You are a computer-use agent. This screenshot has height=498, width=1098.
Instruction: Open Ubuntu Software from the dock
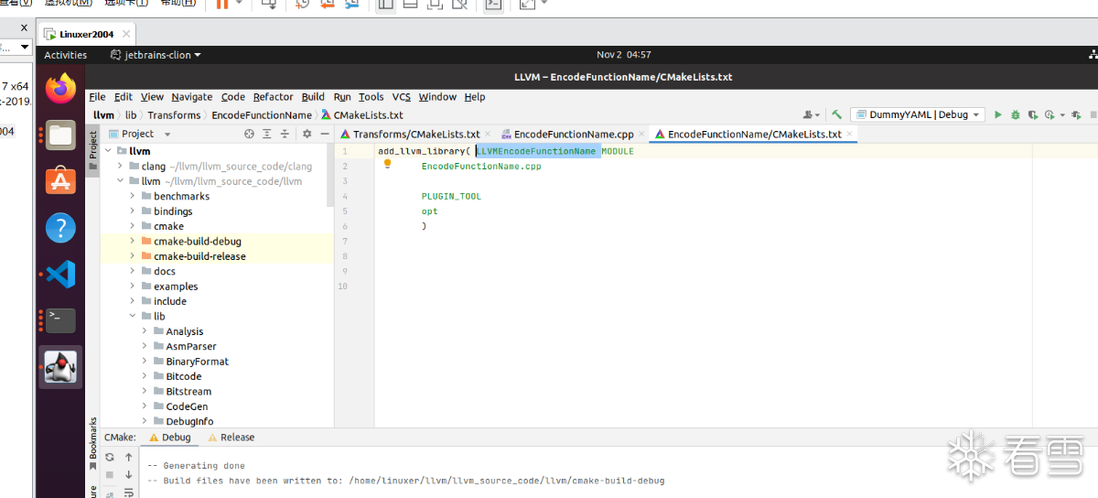point(60,181)
